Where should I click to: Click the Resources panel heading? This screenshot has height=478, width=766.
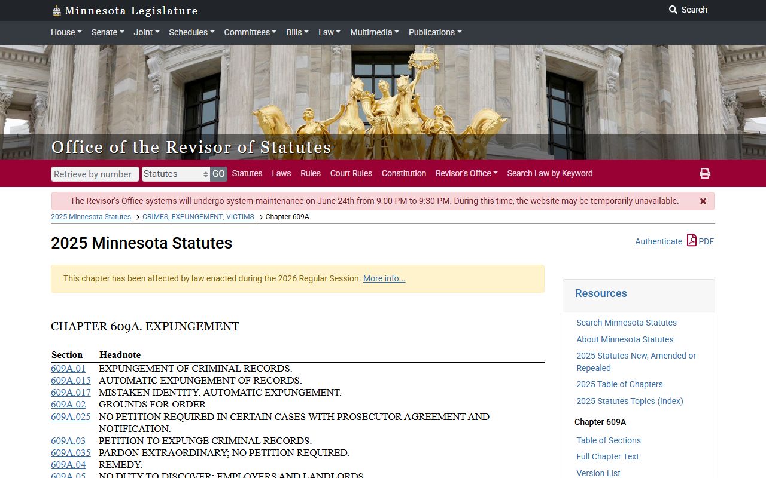point(601,293)
